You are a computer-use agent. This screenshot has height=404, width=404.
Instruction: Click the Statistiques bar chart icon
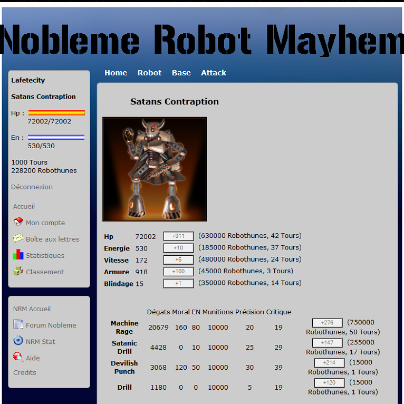(18, 255)
